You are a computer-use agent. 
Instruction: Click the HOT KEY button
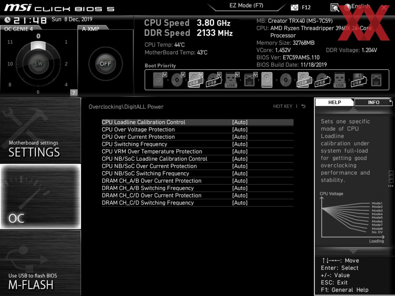(x=283, y=106)
